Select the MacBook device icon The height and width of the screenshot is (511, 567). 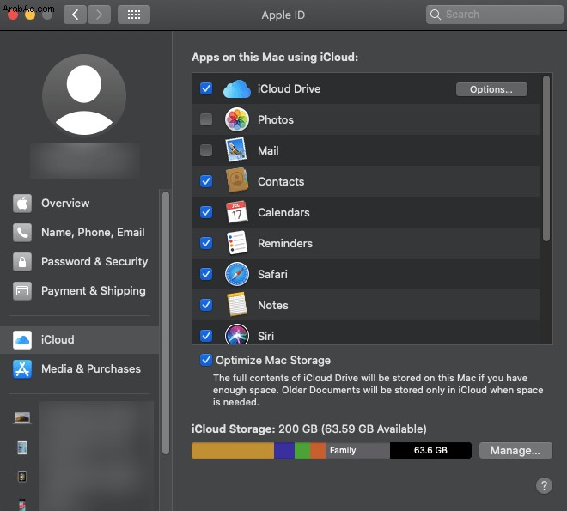click(x=22, y=418)
